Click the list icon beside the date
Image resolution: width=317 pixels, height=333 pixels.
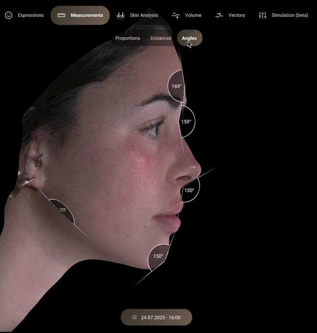click(x=134, y=317)
